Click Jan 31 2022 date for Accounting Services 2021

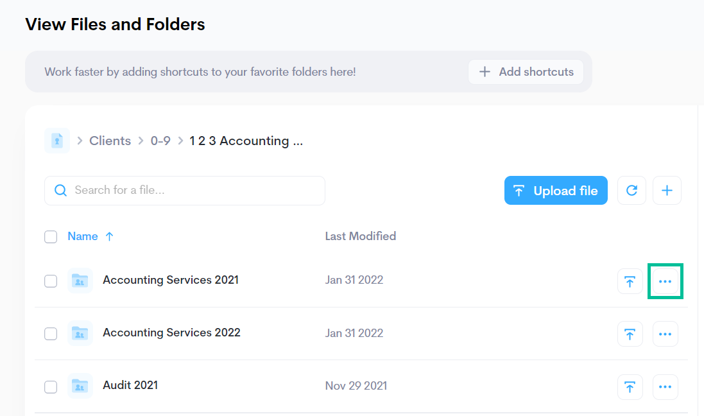pyautogui.click(x=354, y=280)
